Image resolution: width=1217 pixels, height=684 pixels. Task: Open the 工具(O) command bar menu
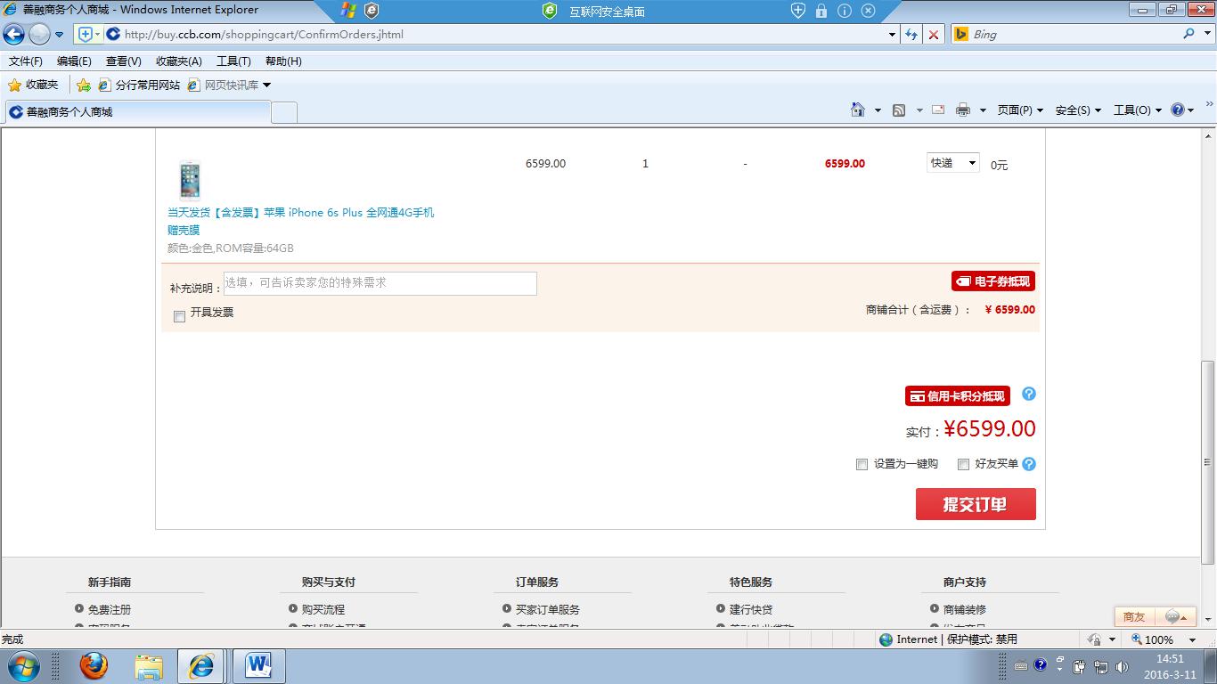pyautogui.click(x=1138, y=110)
